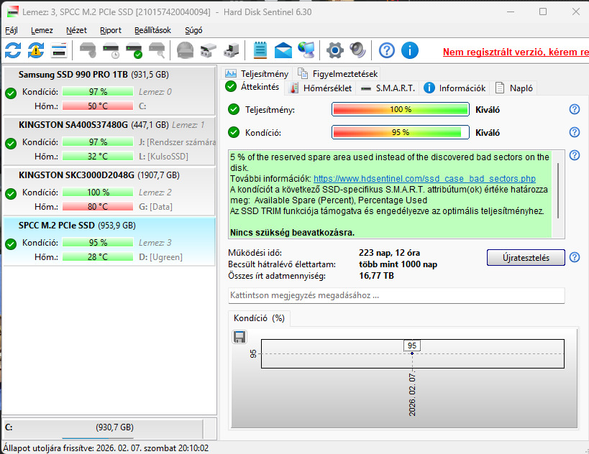The image size is (589, 454).
Task: Open the blue notepad report icon
Action: 260,50
